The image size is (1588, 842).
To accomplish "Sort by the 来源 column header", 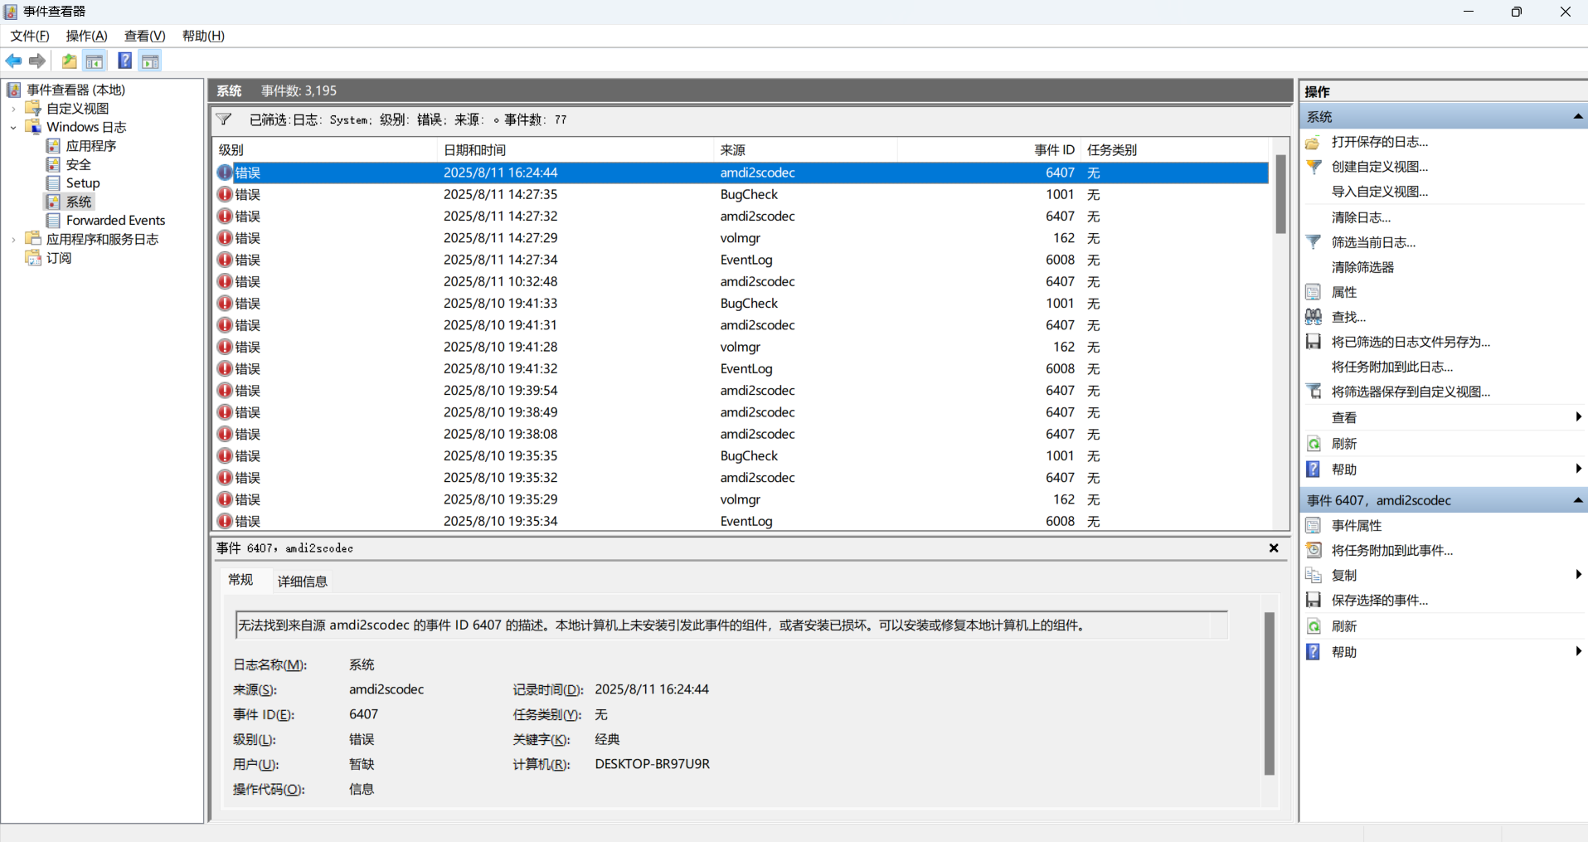I will (x=805, y=150).
